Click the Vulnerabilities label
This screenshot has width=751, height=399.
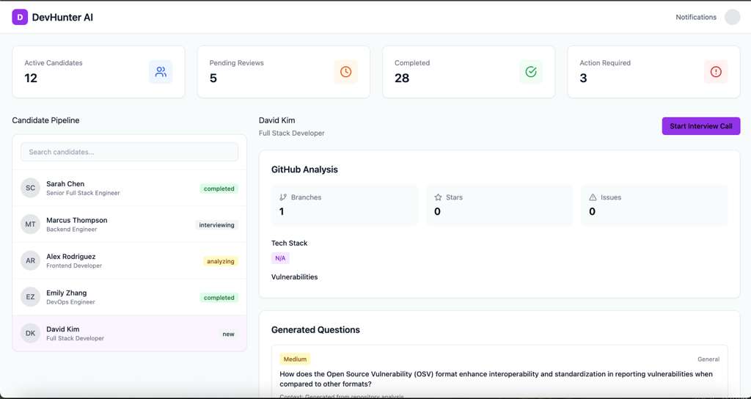click(x=294, y=277)
